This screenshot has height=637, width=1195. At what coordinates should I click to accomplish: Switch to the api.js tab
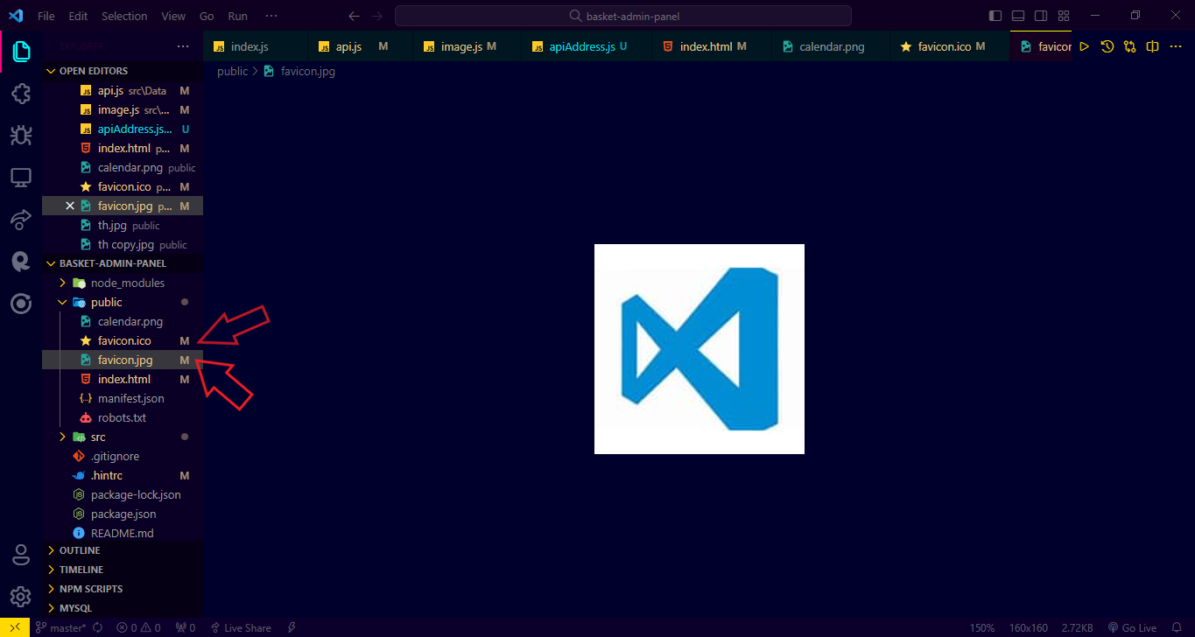coord(360,46)
